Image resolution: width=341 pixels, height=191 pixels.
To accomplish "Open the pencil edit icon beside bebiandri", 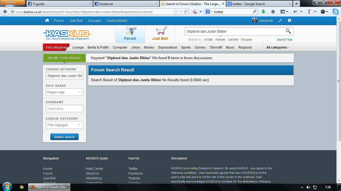I will pos(281,21).
